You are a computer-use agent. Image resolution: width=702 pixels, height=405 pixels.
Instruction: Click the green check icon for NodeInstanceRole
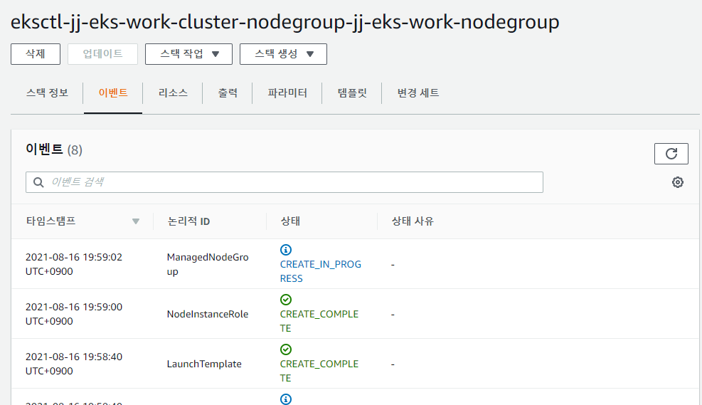[x=286, y=299]
